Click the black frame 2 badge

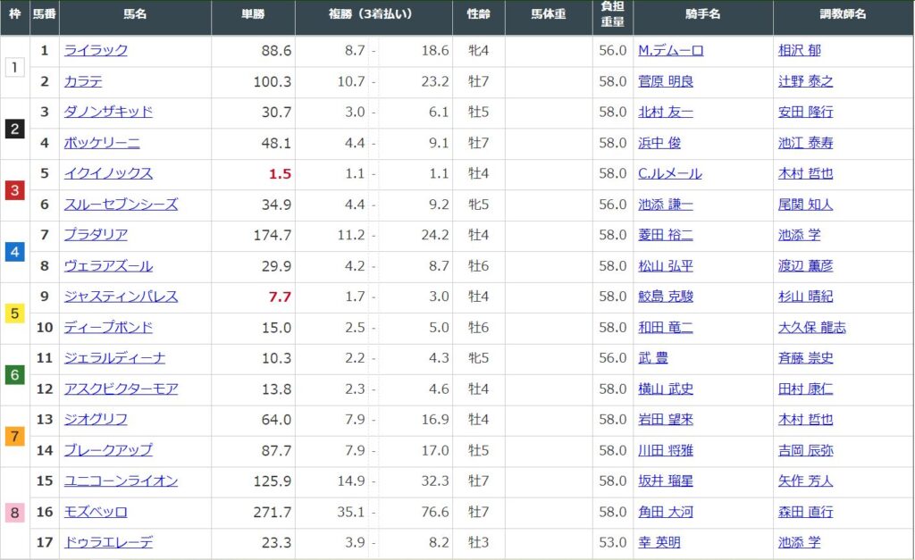pos(14,129)
